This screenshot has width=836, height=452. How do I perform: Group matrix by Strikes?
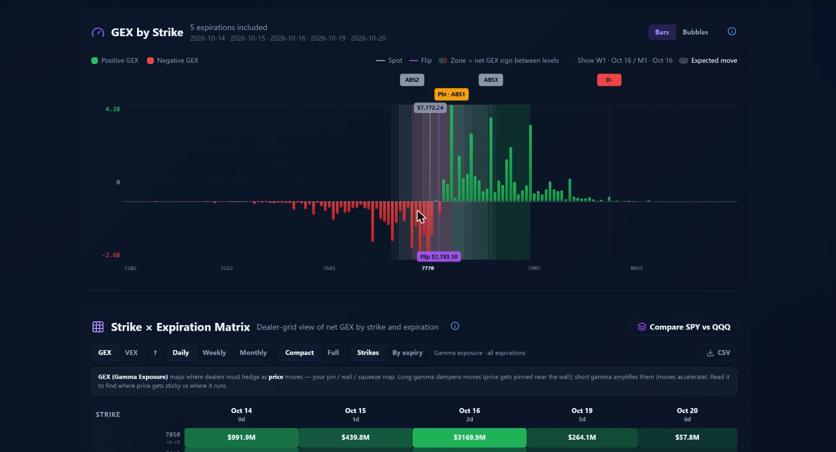tap(368, 353)
